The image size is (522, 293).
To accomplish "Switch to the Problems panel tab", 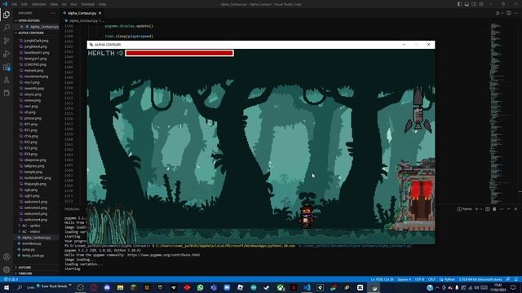I will 73,209.
